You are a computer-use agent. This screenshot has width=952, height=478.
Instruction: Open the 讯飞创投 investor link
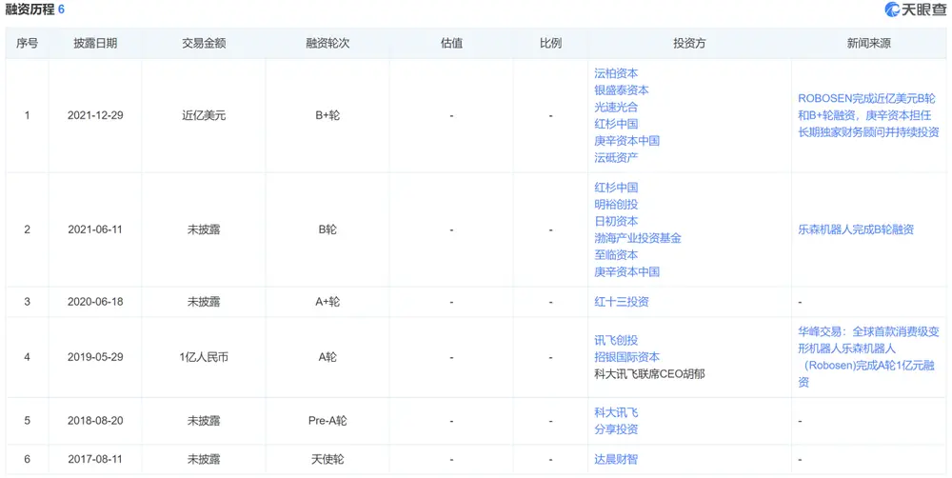616,340
